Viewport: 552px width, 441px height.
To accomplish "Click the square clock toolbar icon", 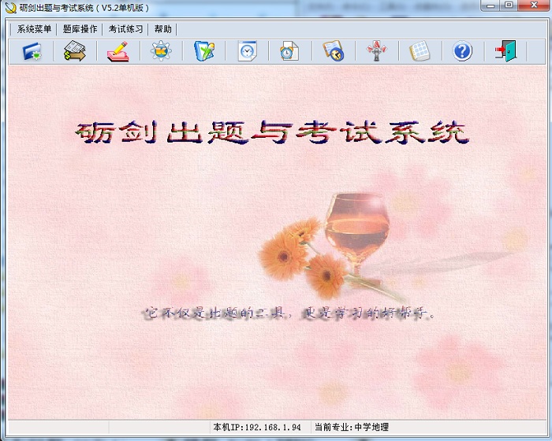I will coord(248,52).
